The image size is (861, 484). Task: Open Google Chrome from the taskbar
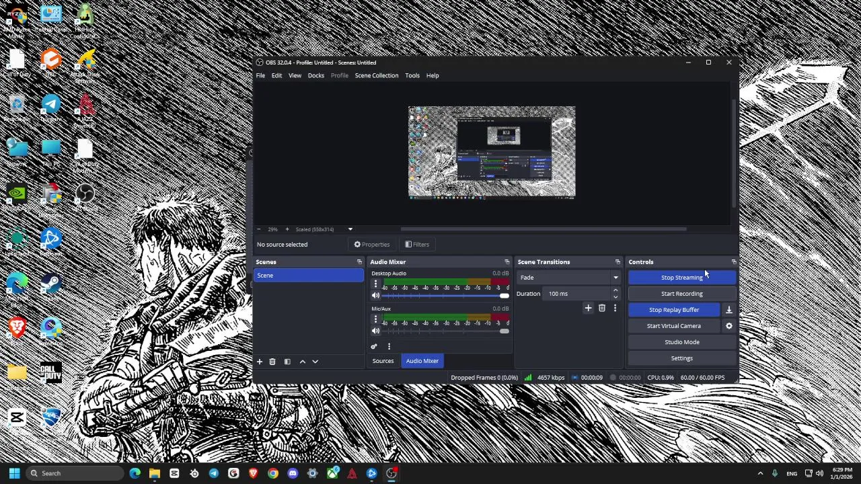[272, 473]
